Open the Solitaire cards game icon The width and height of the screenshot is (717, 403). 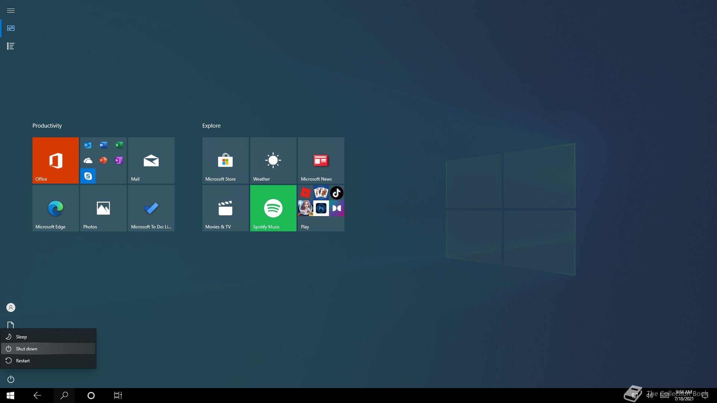321,193
